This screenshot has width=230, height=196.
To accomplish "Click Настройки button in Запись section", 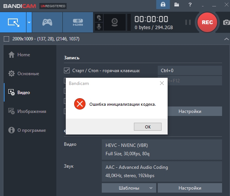I will tap(195, 111).
